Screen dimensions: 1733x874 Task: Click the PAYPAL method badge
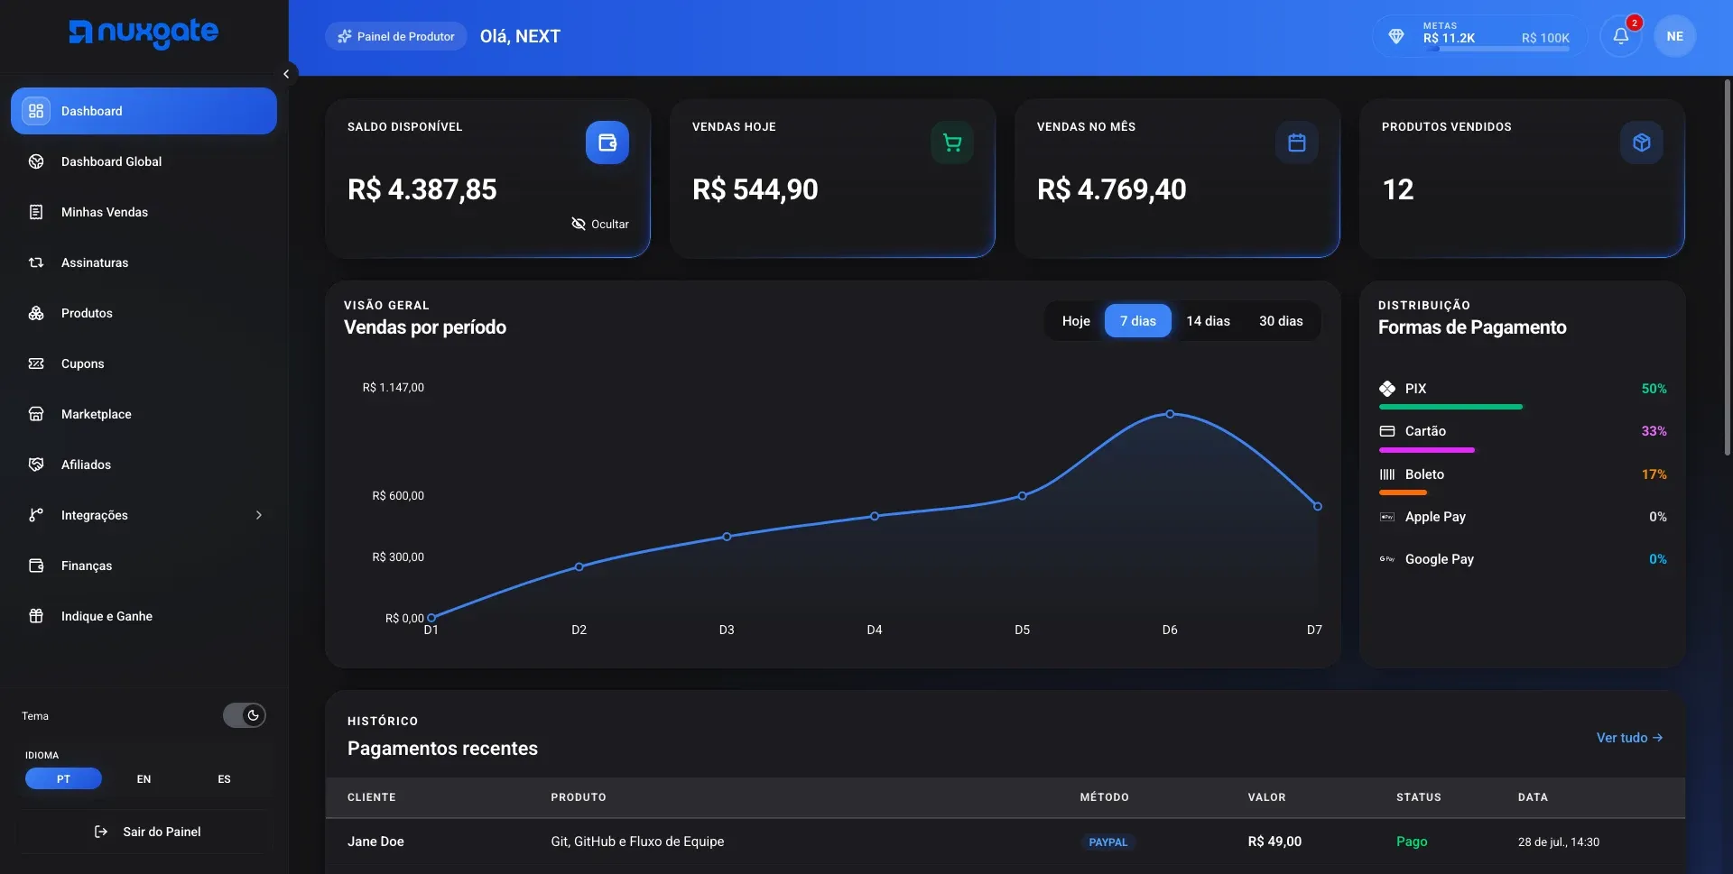click(1108, 842)
